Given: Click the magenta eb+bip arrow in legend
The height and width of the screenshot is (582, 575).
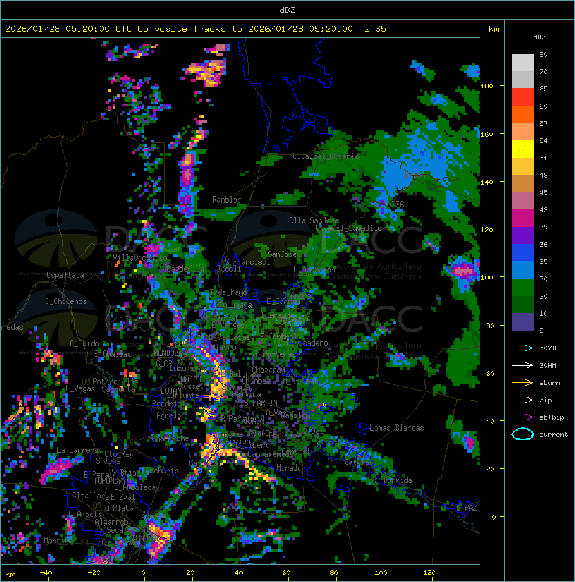Looking at the screenshot, I should tap(522, 417).
